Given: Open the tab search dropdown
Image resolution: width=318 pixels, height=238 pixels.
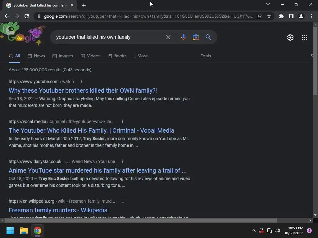Looking at the screenshot, I should pos(268,4).
